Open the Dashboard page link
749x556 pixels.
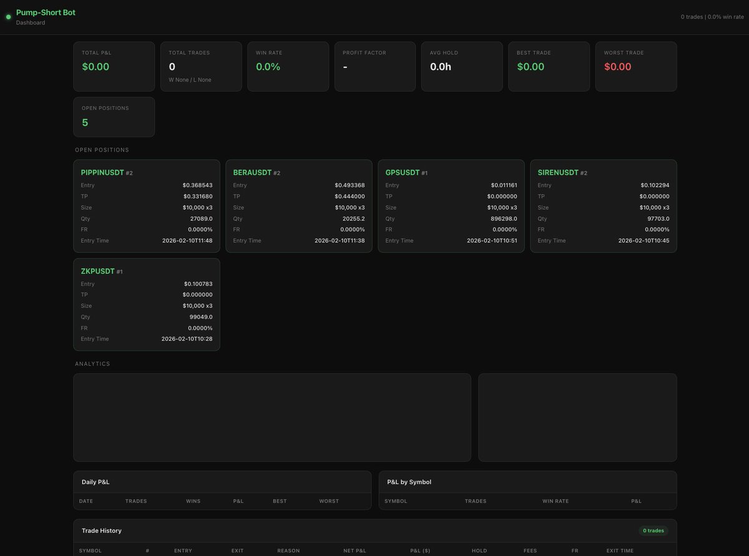coord(29,22)
